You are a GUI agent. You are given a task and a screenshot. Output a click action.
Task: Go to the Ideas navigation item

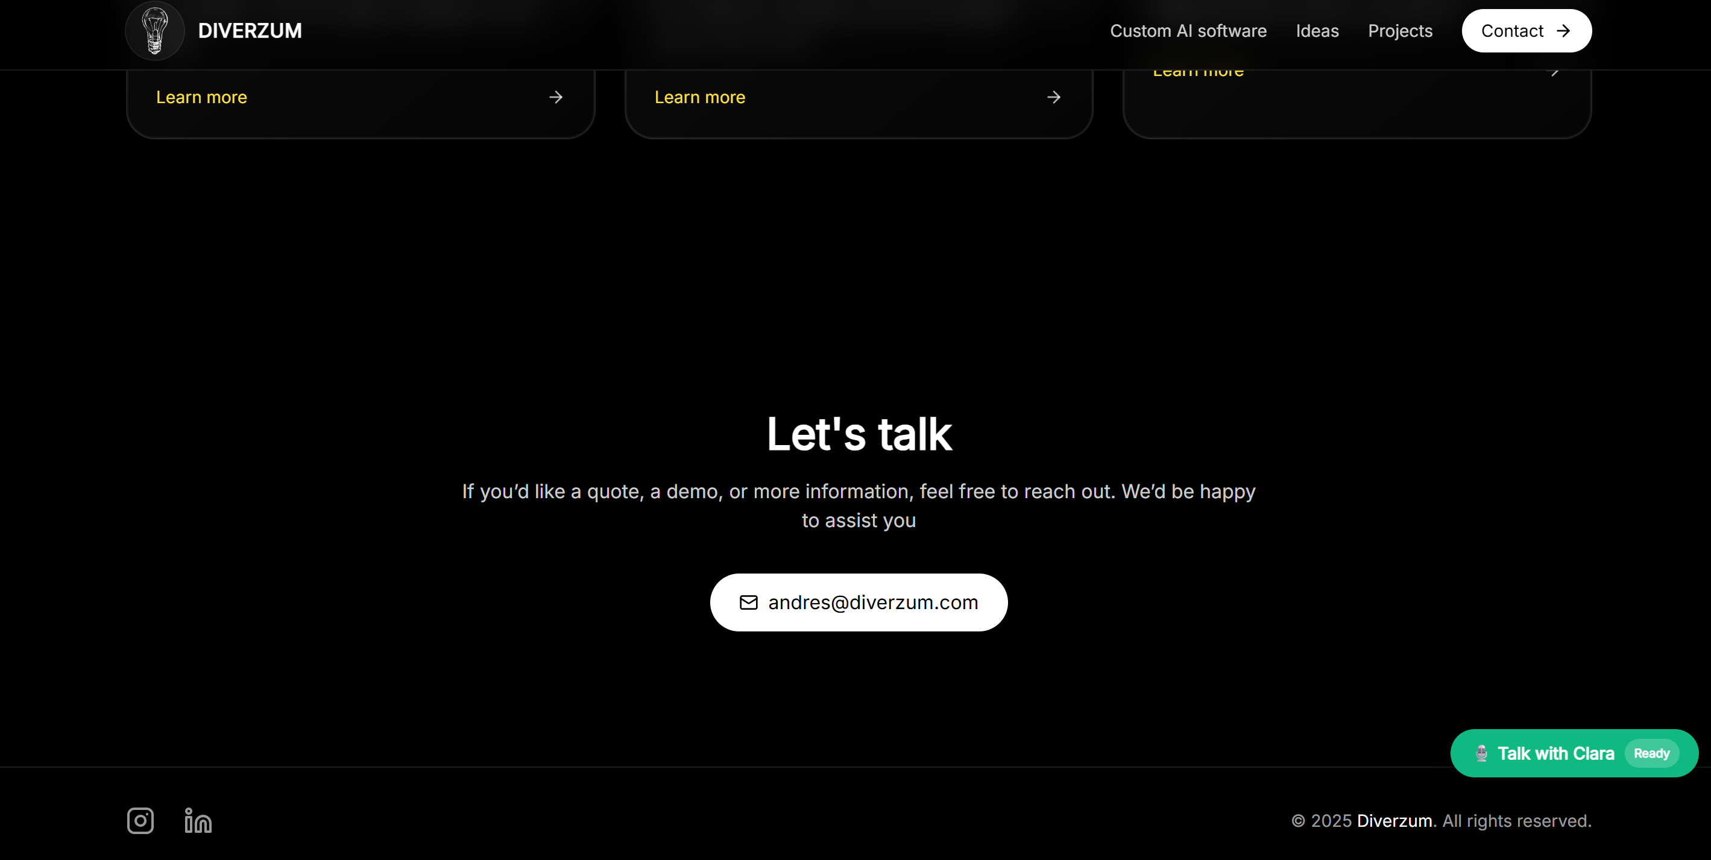(1317, 31)
